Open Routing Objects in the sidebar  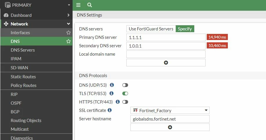36,121
